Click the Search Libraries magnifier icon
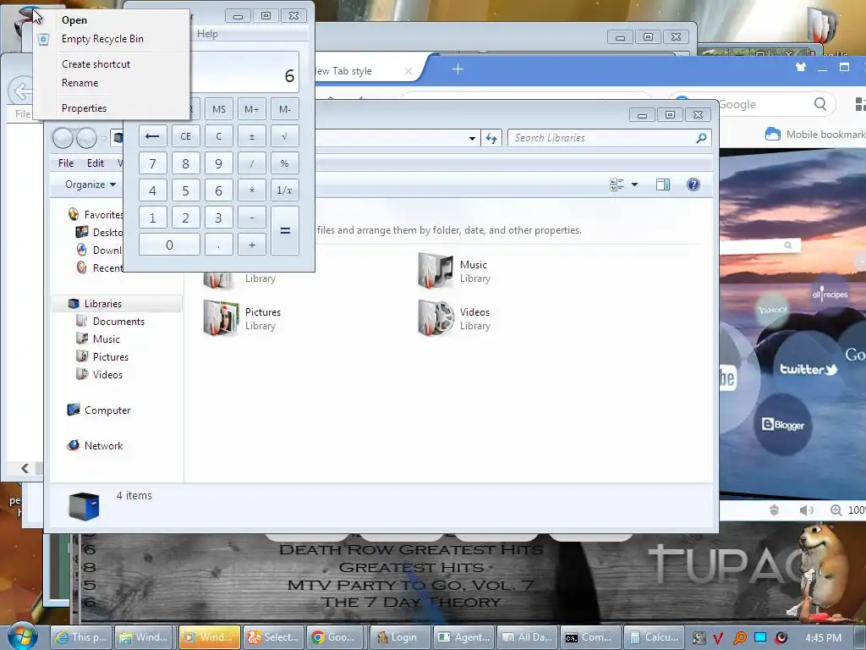The image size is (866, 650). (x=701, y=138)
